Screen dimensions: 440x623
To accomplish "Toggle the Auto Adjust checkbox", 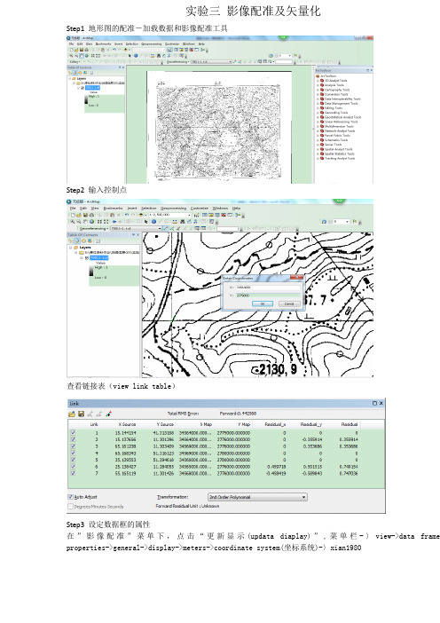I will tap(71, 497).
